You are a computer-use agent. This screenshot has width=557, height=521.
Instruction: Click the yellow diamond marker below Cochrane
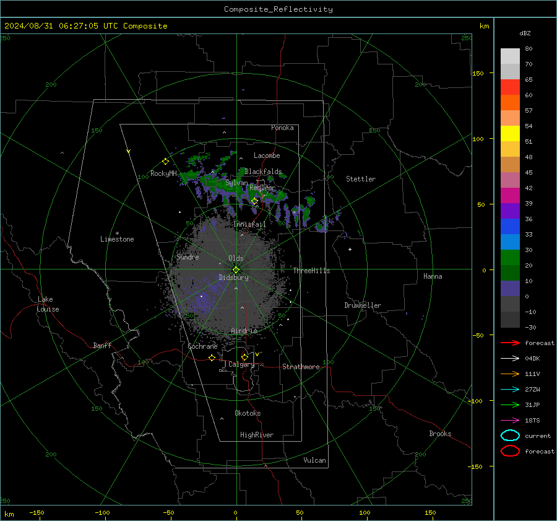click(x=212, y=357)
